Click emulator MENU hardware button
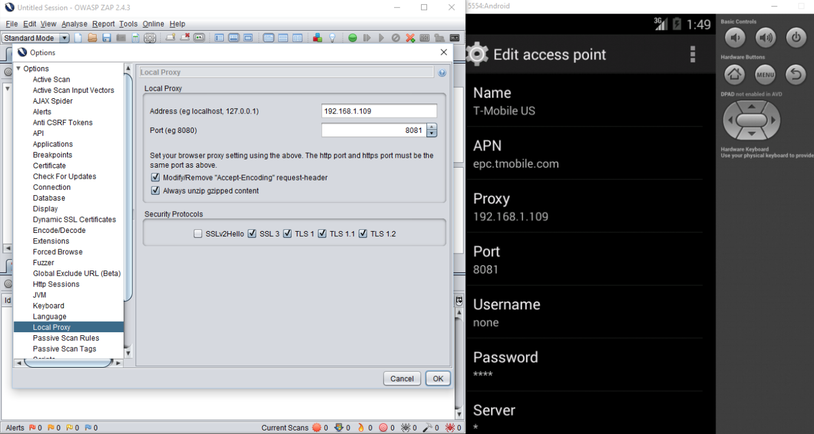 [765, 75]
